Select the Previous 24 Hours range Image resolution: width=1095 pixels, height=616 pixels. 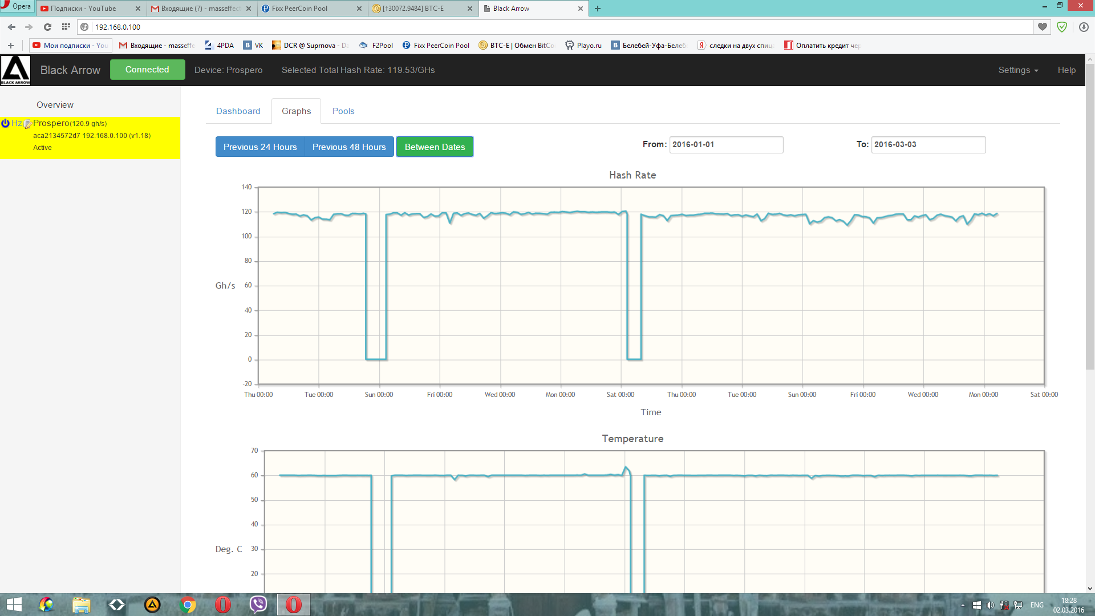point(260,147)
